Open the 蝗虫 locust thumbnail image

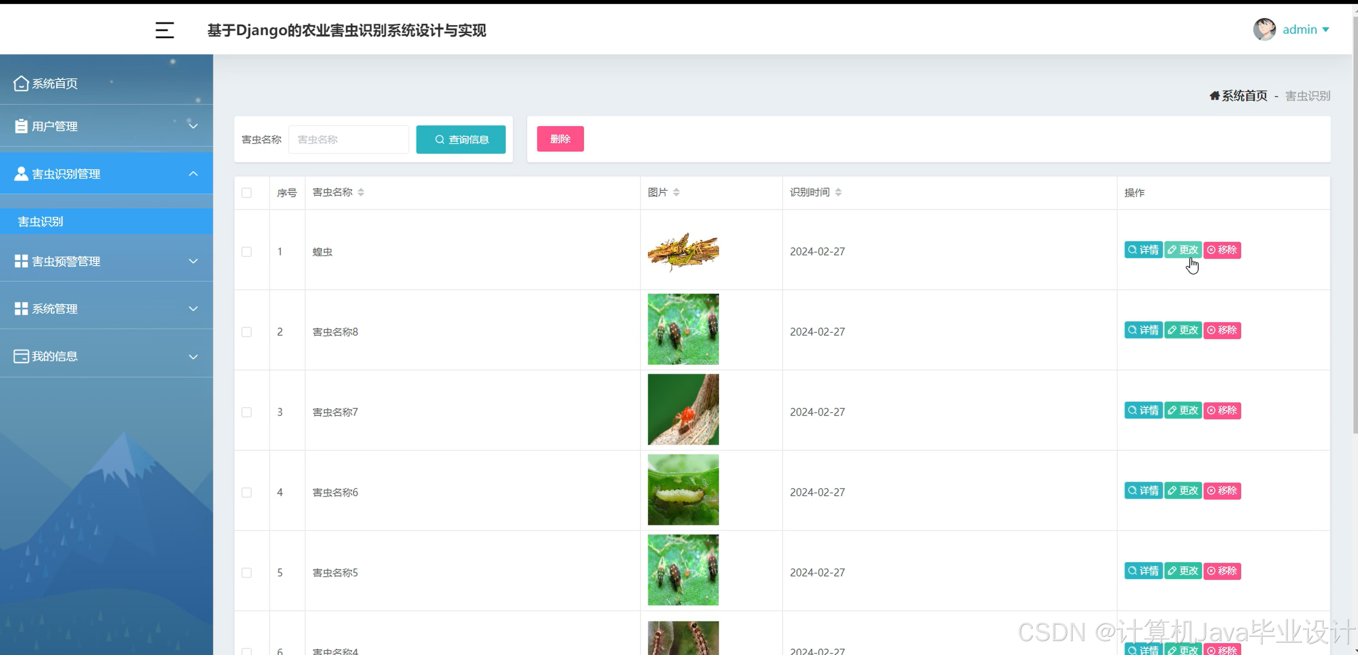(683, 252)
